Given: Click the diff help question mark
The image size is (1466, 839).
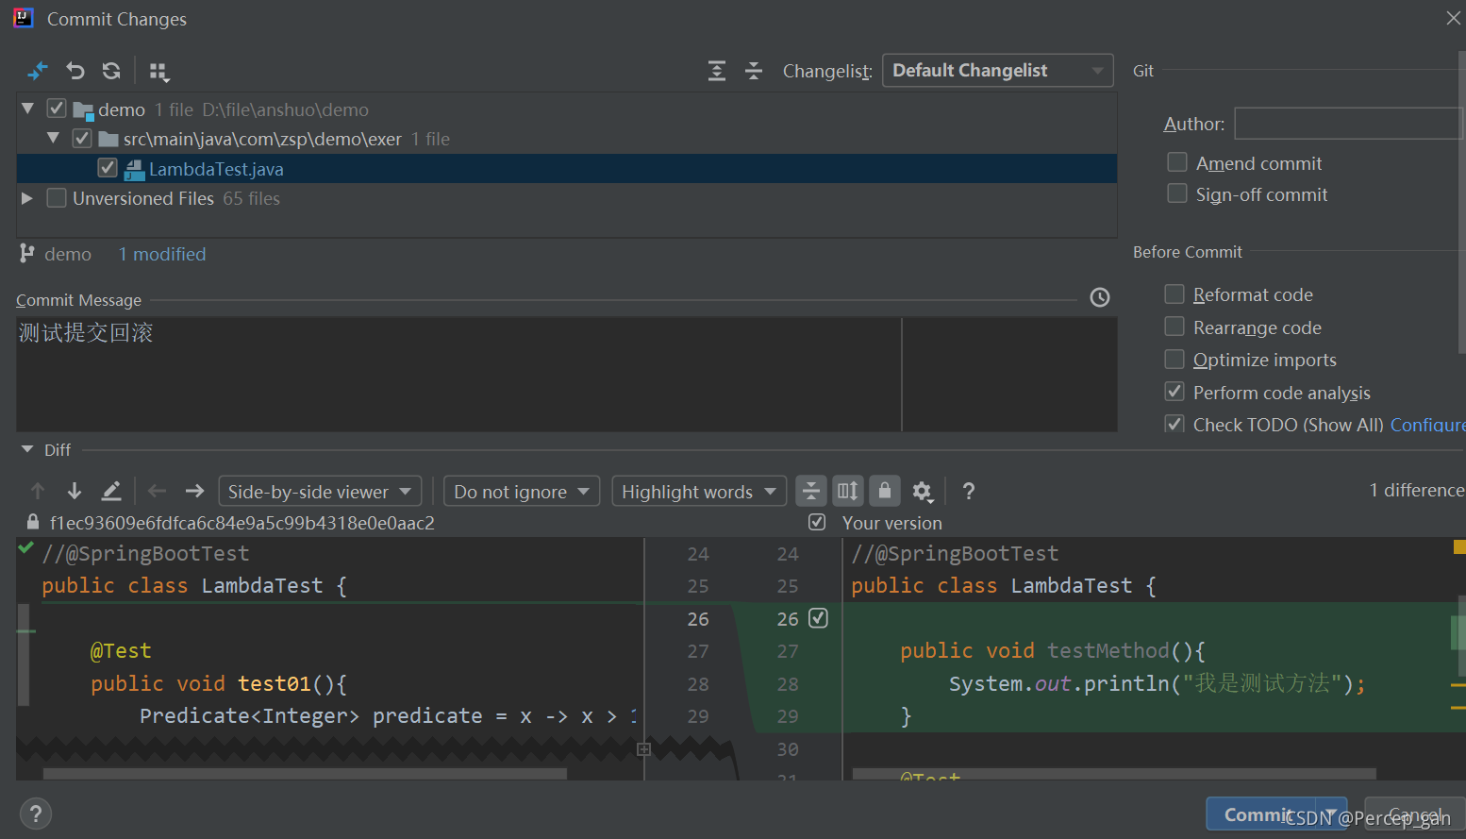Looking at the screenshot, I should [x=968, y=491].
